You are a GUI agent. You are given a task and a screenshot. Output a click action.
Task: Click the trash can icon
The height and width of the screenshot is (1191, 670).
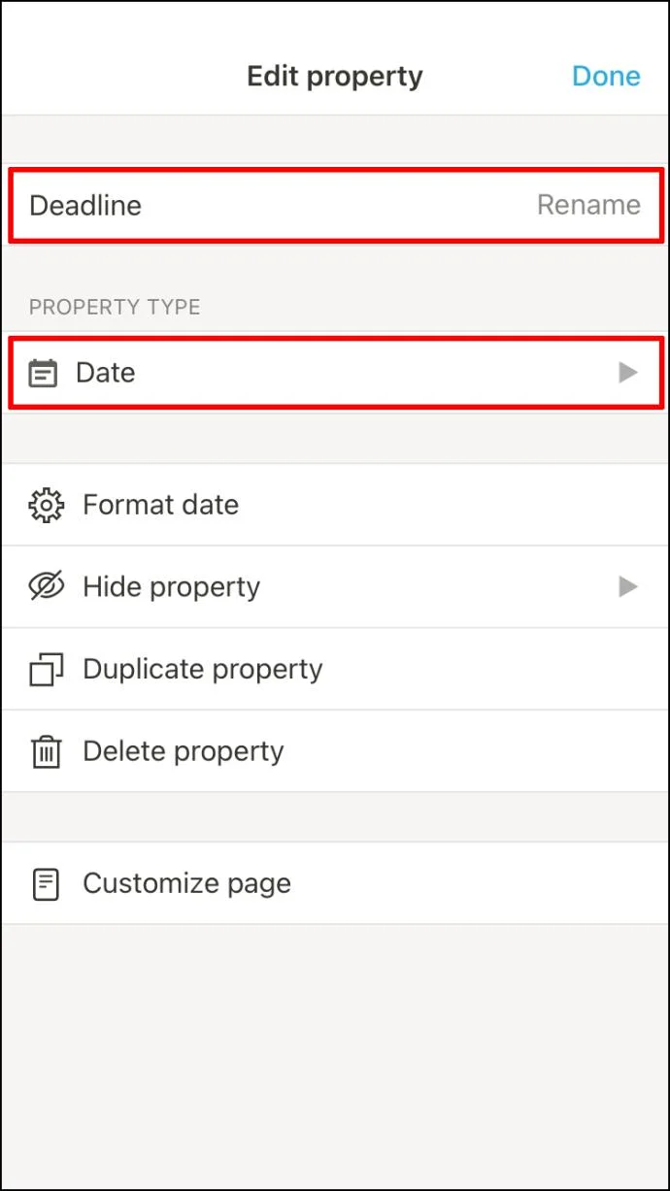(46, 752)
